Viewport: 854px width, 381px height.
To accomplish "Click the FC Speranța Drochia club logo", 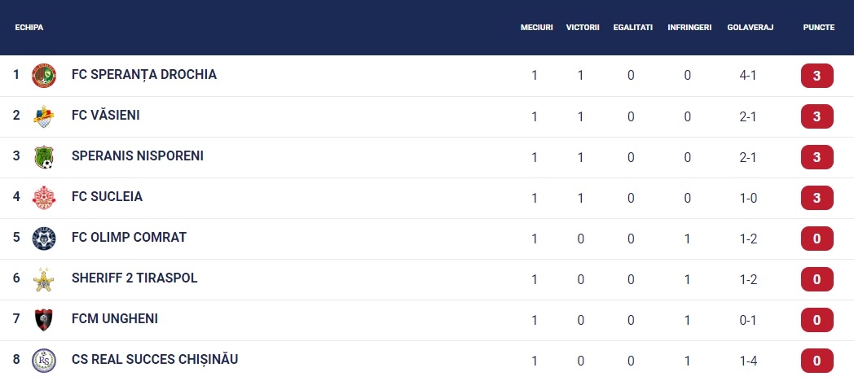I will point(43,76).
